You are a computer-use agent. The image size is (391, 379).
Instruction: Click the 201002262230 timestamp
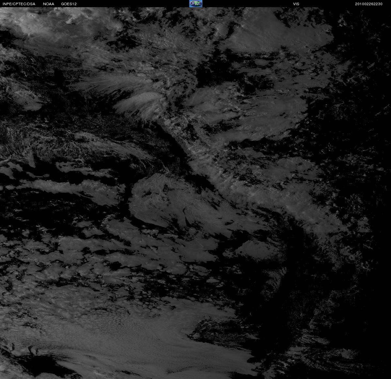[x=369, y=4]
